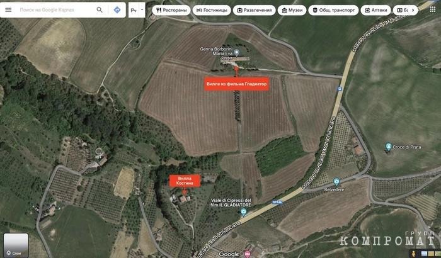Open Street View pegman icon

click(x=413, y=254)
